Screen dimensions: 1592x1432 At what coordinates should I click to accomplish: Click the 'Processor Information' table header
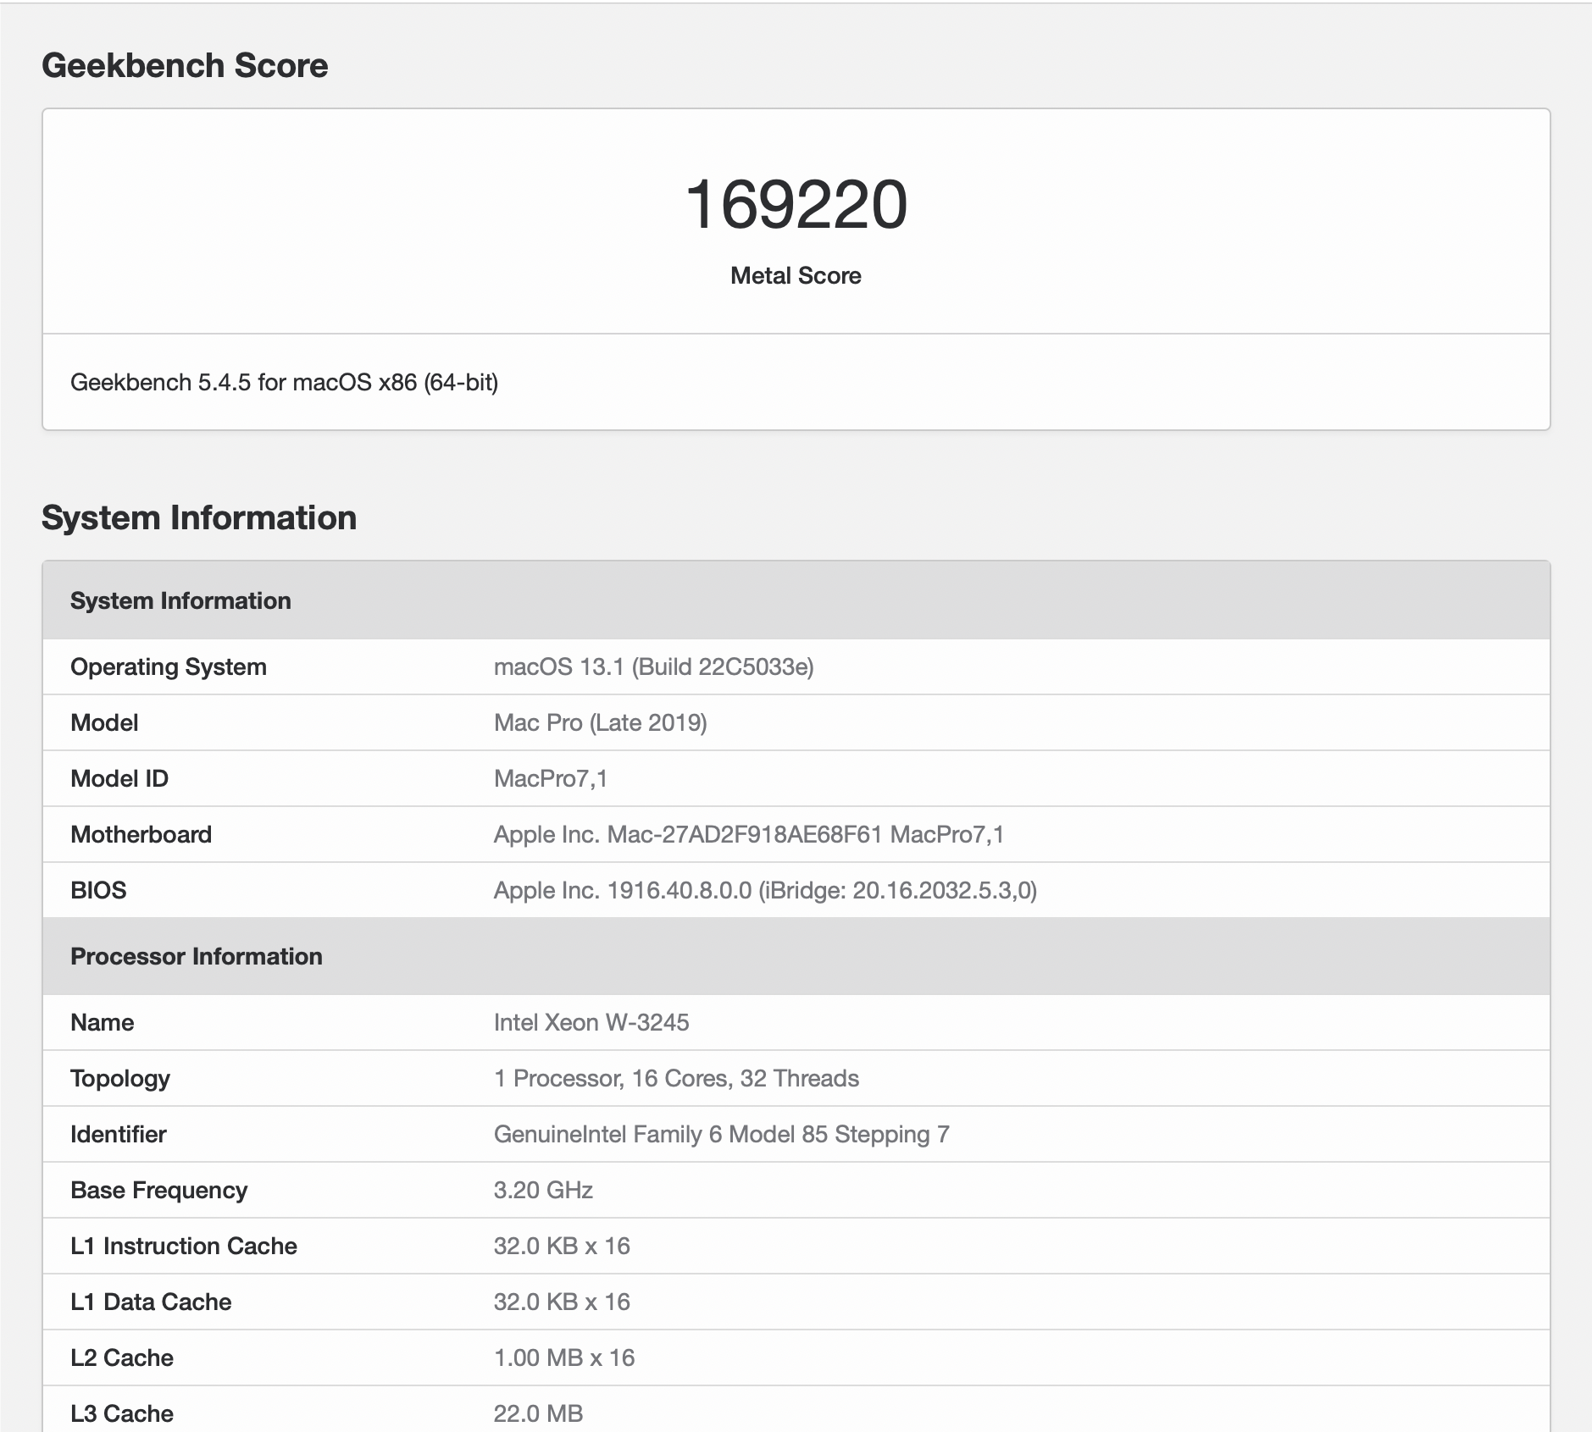pos(796,956)
